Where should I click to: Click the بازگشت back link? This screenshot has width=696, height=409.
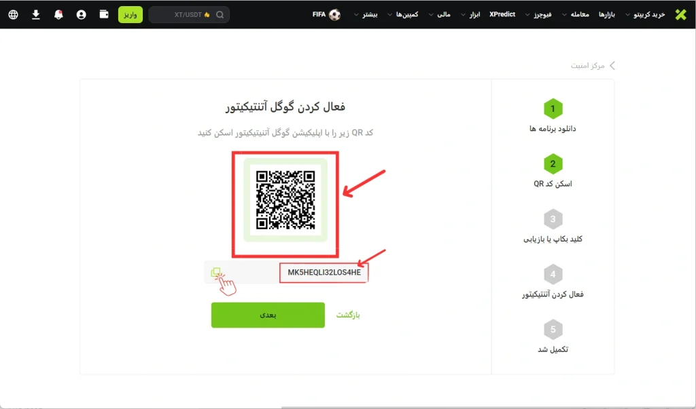tap(348, 315)
